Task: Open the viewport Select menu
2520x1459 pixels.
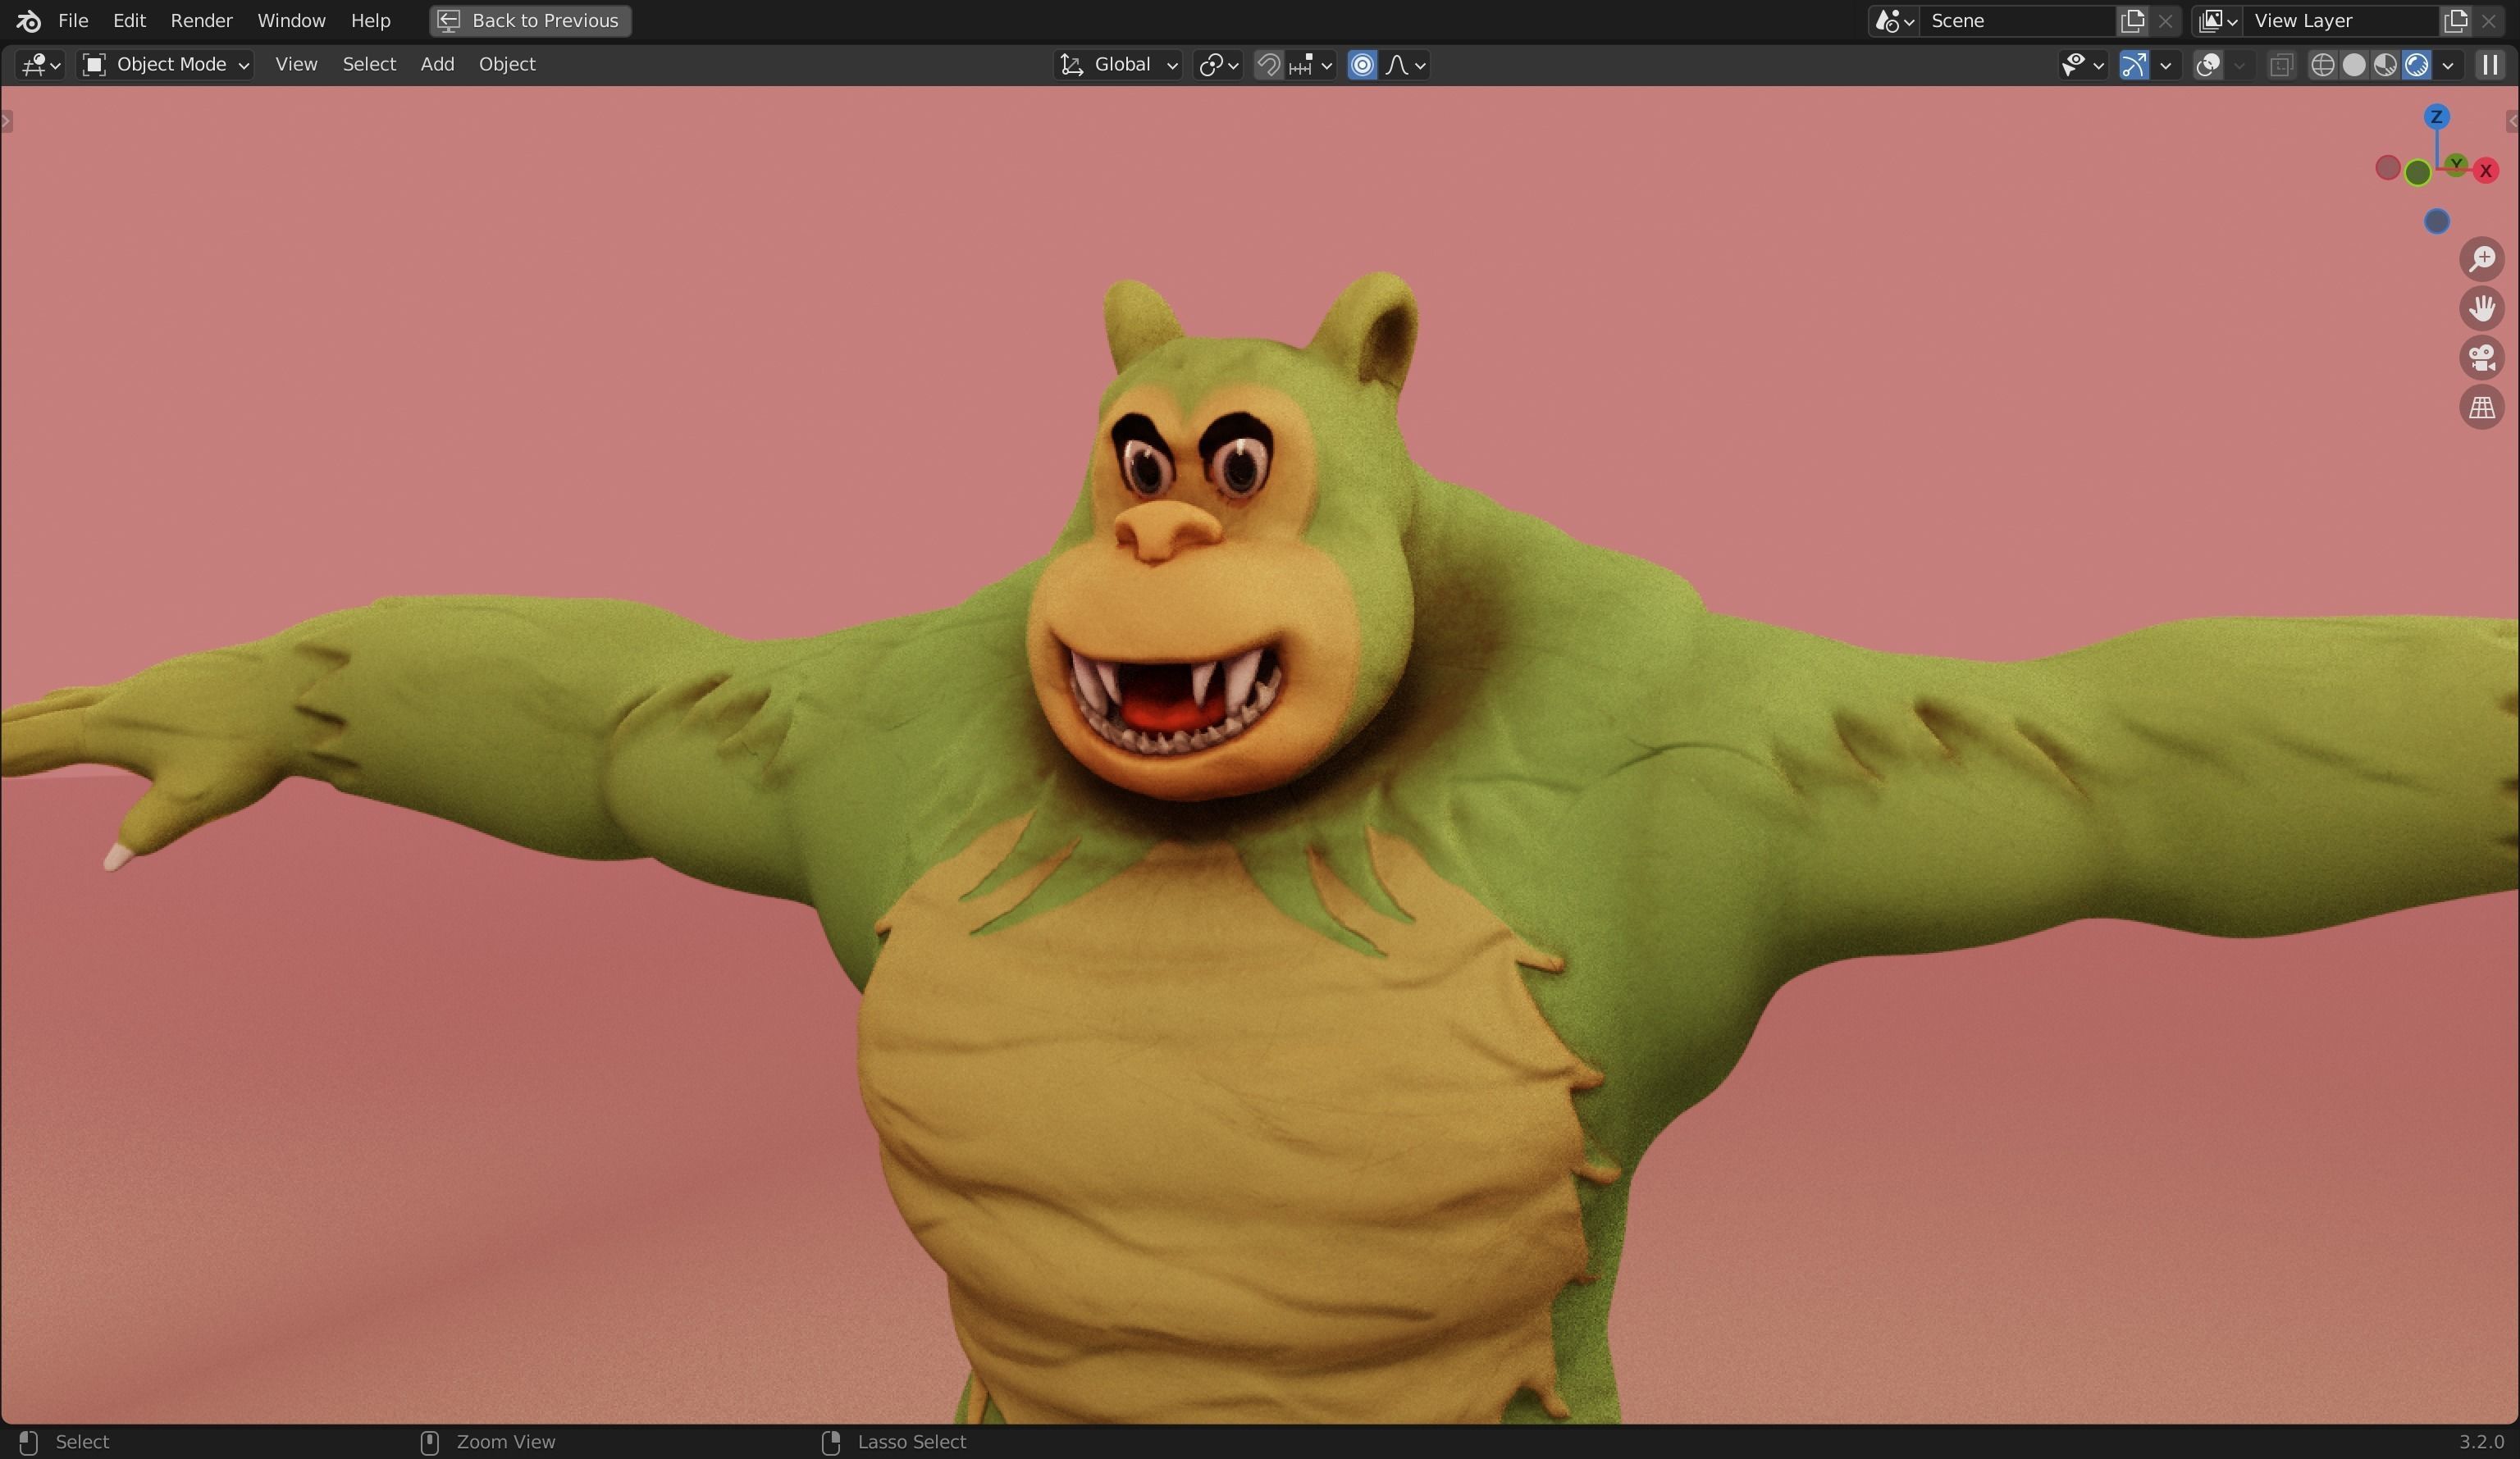Action: point(369,65)
